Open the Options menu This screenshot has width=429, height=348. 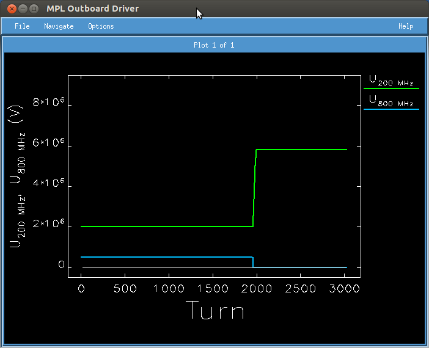(101, 26)
